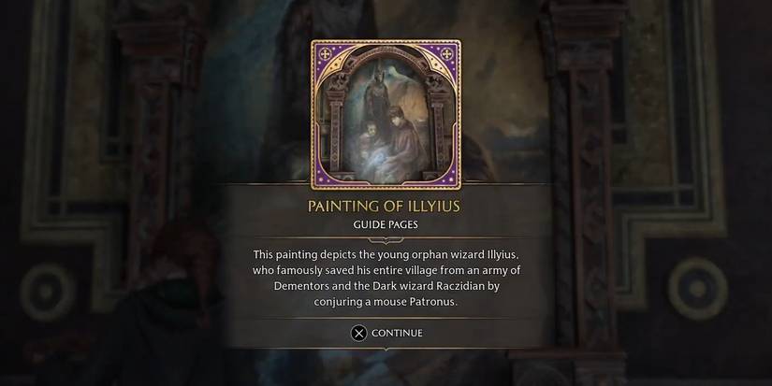Click the divider notch ornament below Guide Pages
The width and height of the screenshot is (772, 386).
pyautogui.click(x=386, y=240)
